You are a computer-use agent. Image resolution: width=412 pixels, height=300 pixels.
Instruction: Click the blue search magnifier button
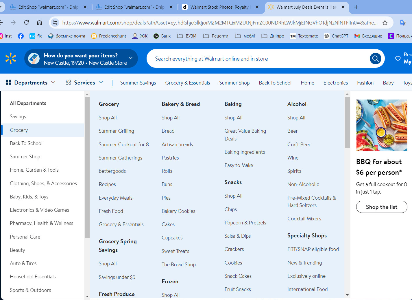click(x=375, y=59)
